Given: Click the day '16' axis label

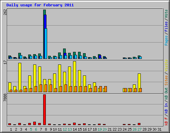Looking at the screenshot, I should tap(85, 129).
